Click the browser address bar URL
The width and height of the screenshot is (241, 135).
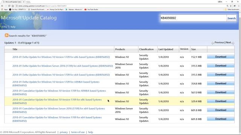coord(43,6)
